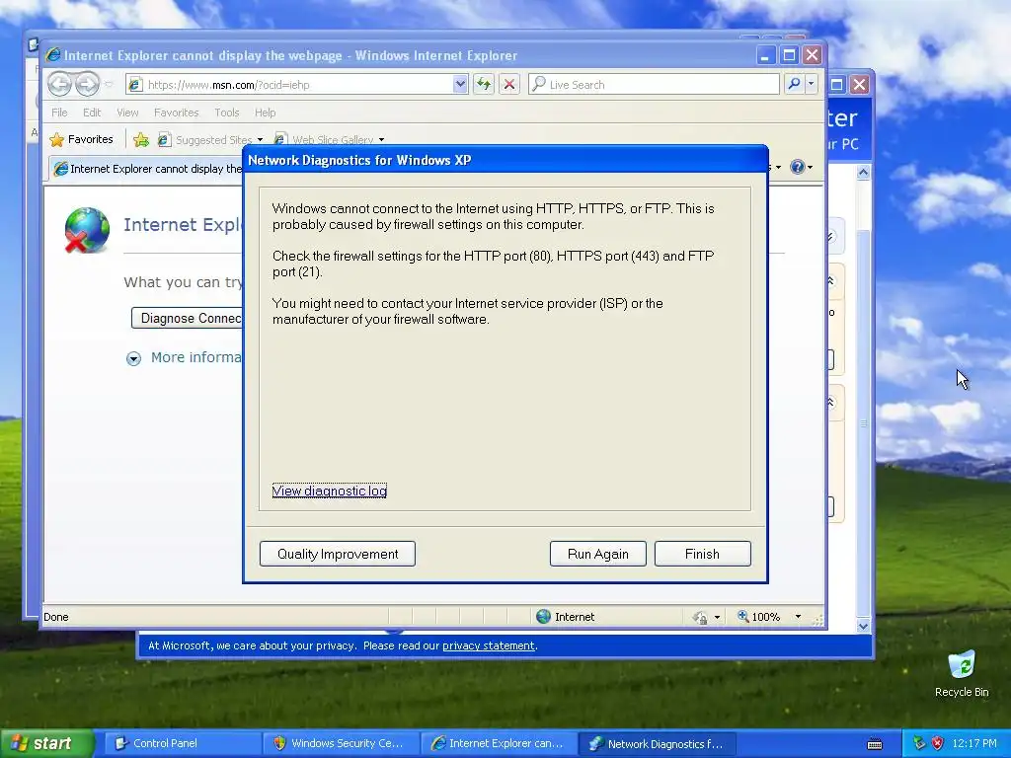
Task: Click the IE Forward navigation arrow
Action: tap(87, 84)
